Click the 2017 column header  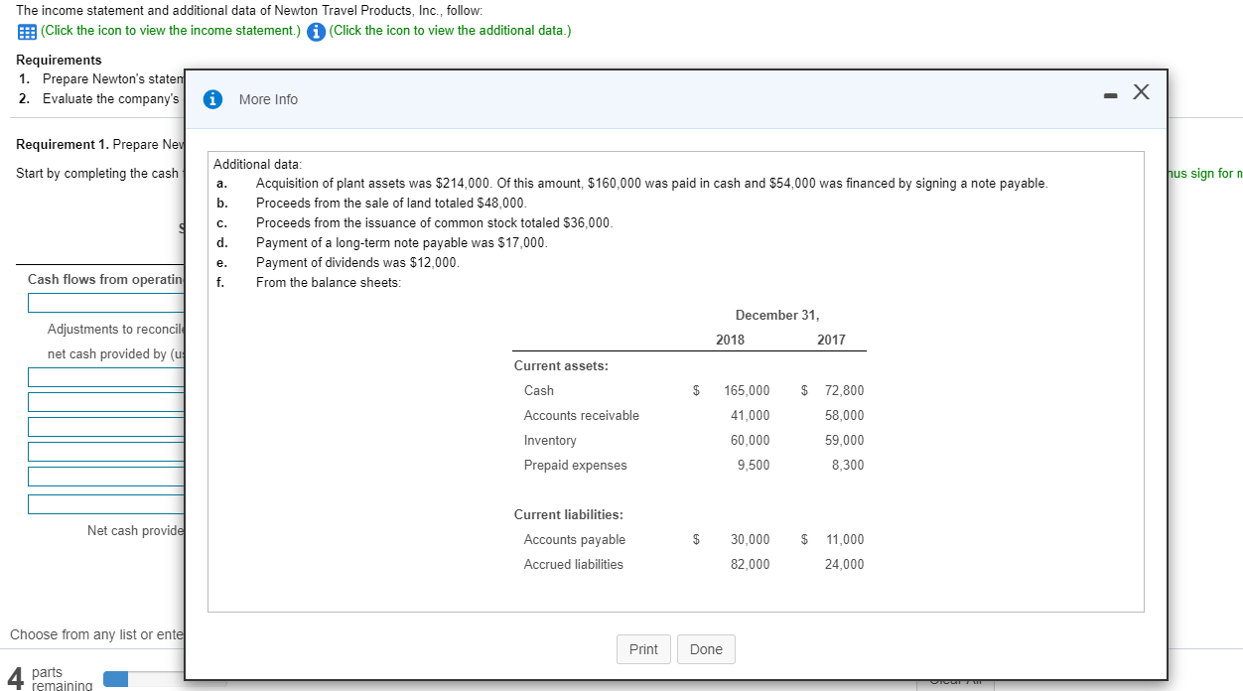(x=831, y=341)
